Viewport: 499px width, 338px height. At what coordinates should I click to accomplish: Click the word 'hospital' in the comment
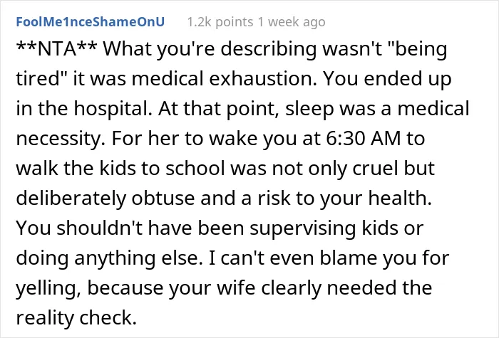click(x=113, y=109)
